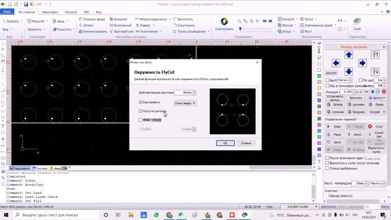
Task: Click the Крутовой рез tool
Action: pos(122,31)
